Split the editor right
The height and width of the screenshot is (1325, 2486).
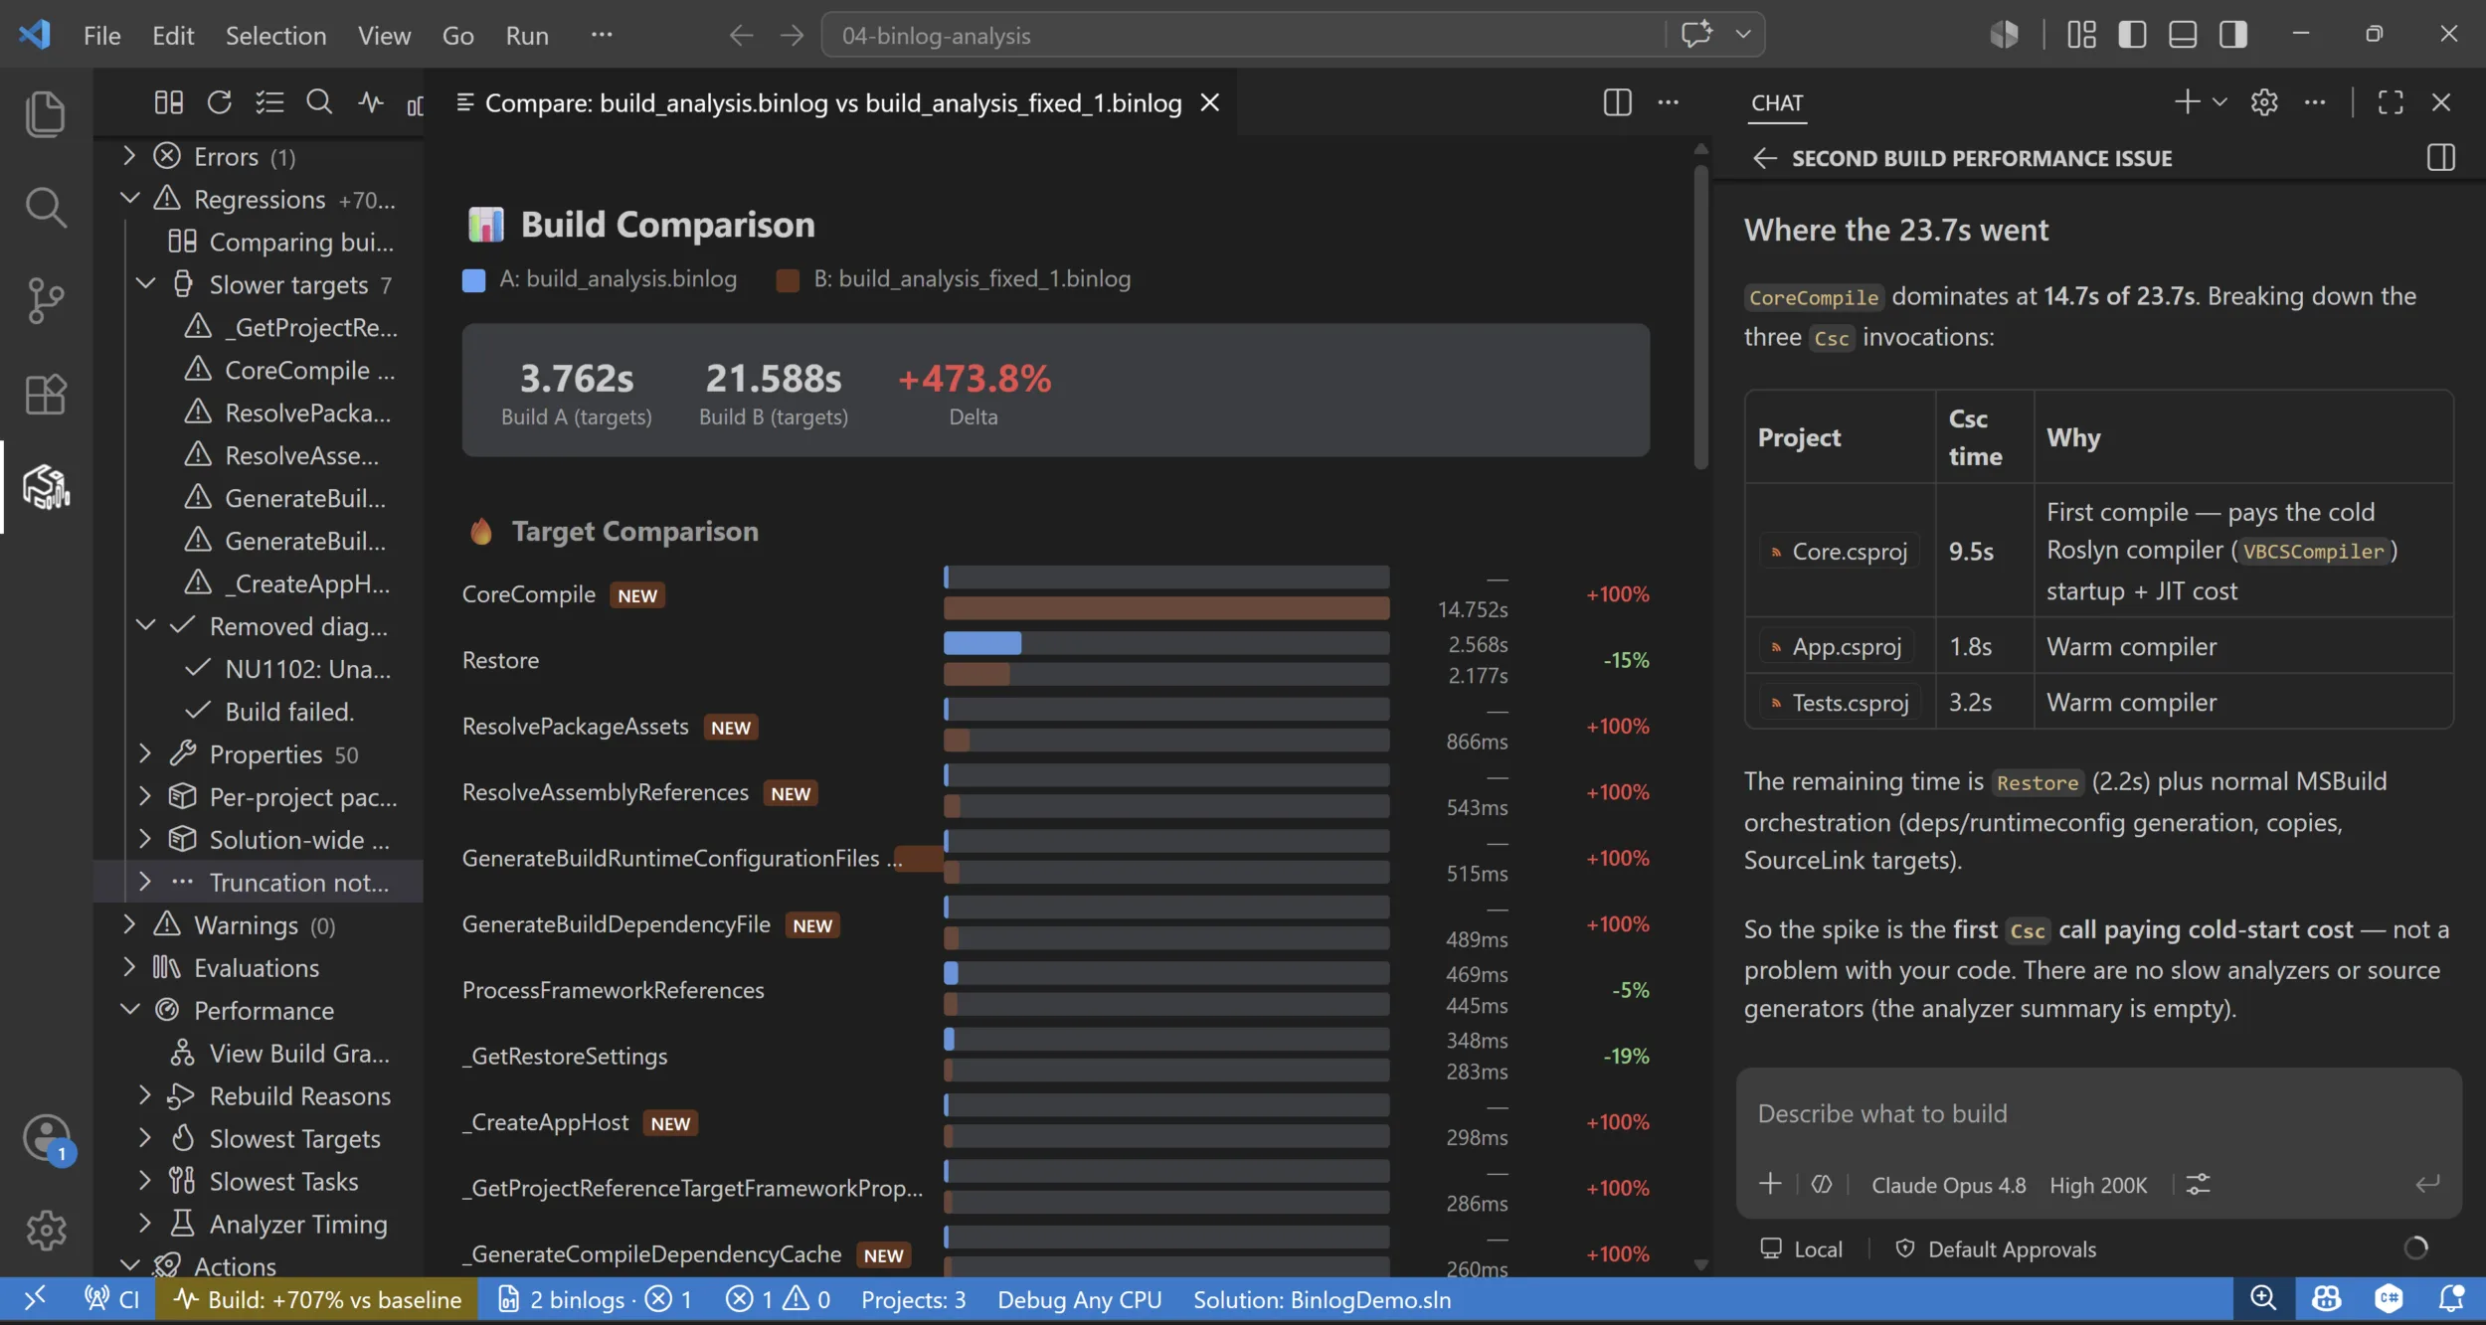[x=1617, y=102]
